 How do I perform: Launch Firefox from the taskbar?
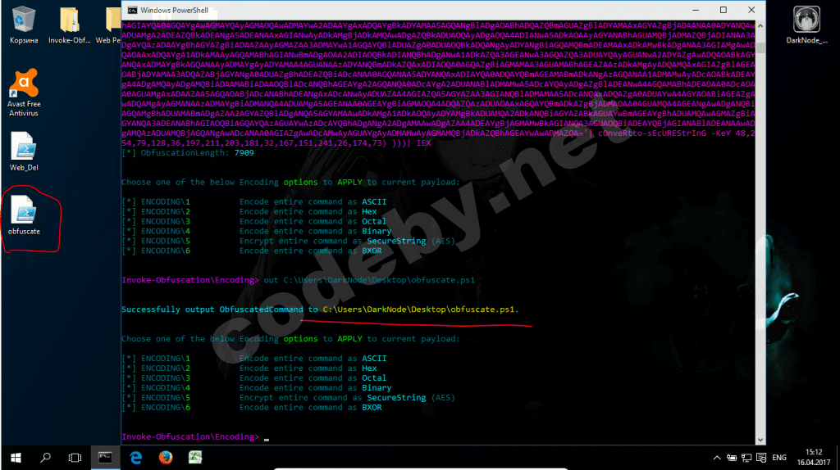pos(166,458)
